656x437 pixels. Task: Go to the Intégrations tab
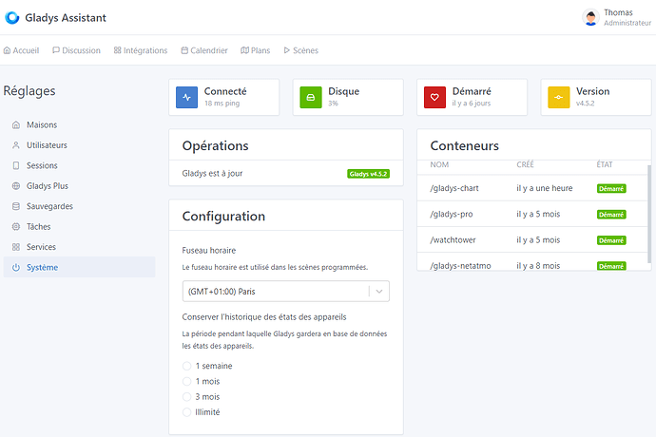[x=141, y=50]
